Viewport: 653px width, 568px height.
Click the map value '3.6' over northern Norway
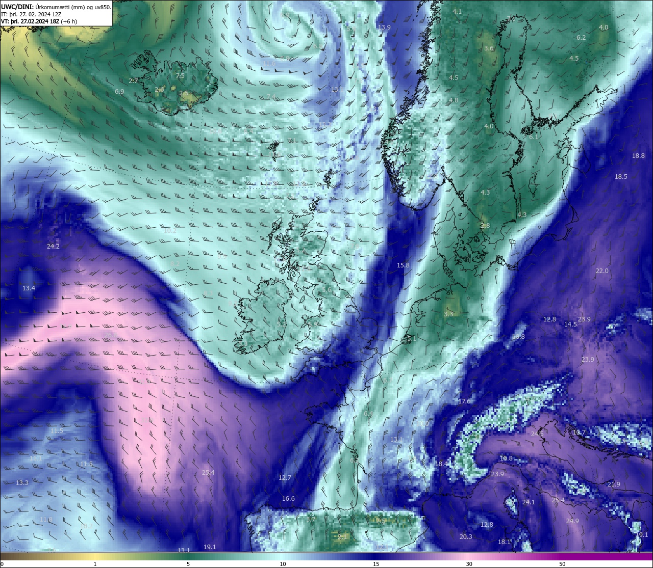coord(489,48)
